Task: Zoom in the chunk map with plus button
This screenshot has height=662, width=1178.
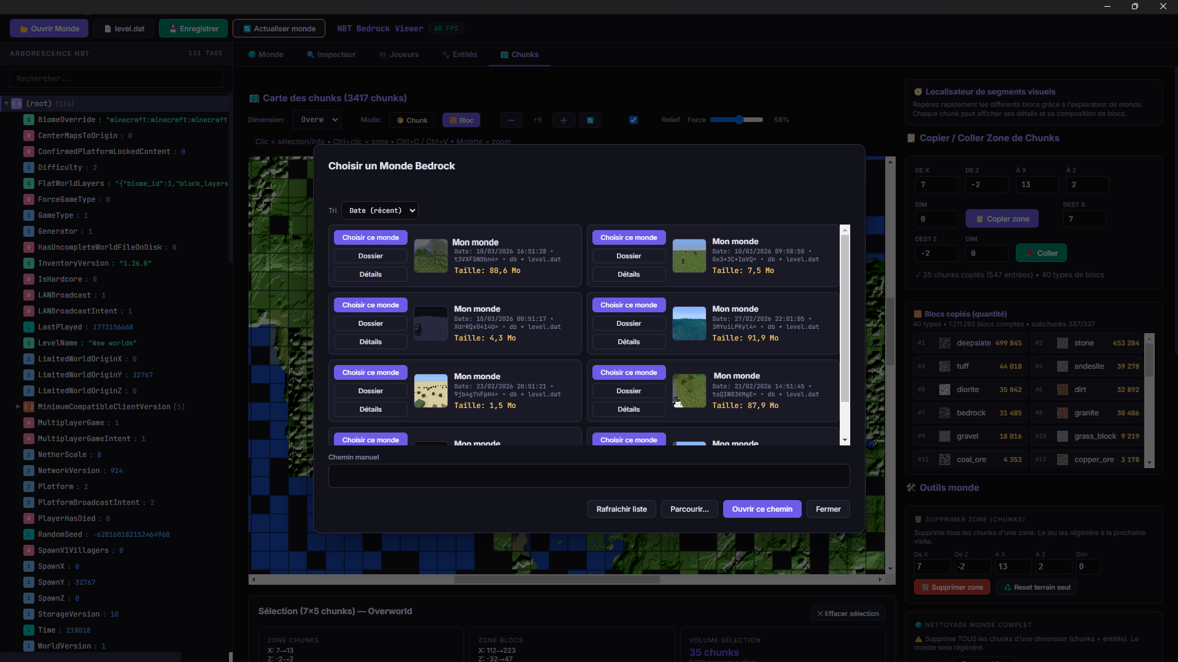Action: (x=564, y=120)
